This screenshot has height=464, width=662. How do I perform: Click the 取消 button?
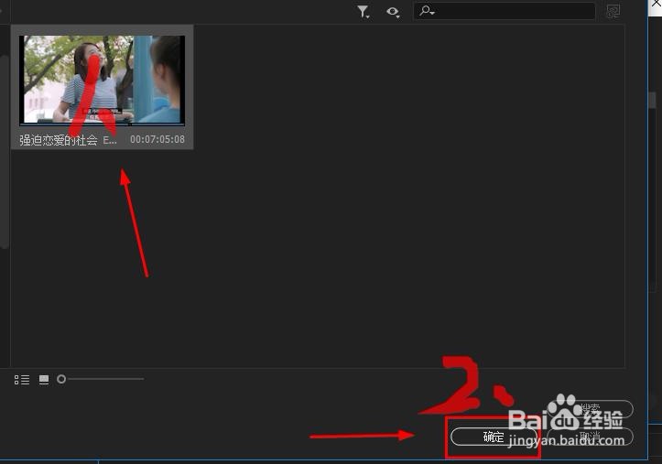591,436
